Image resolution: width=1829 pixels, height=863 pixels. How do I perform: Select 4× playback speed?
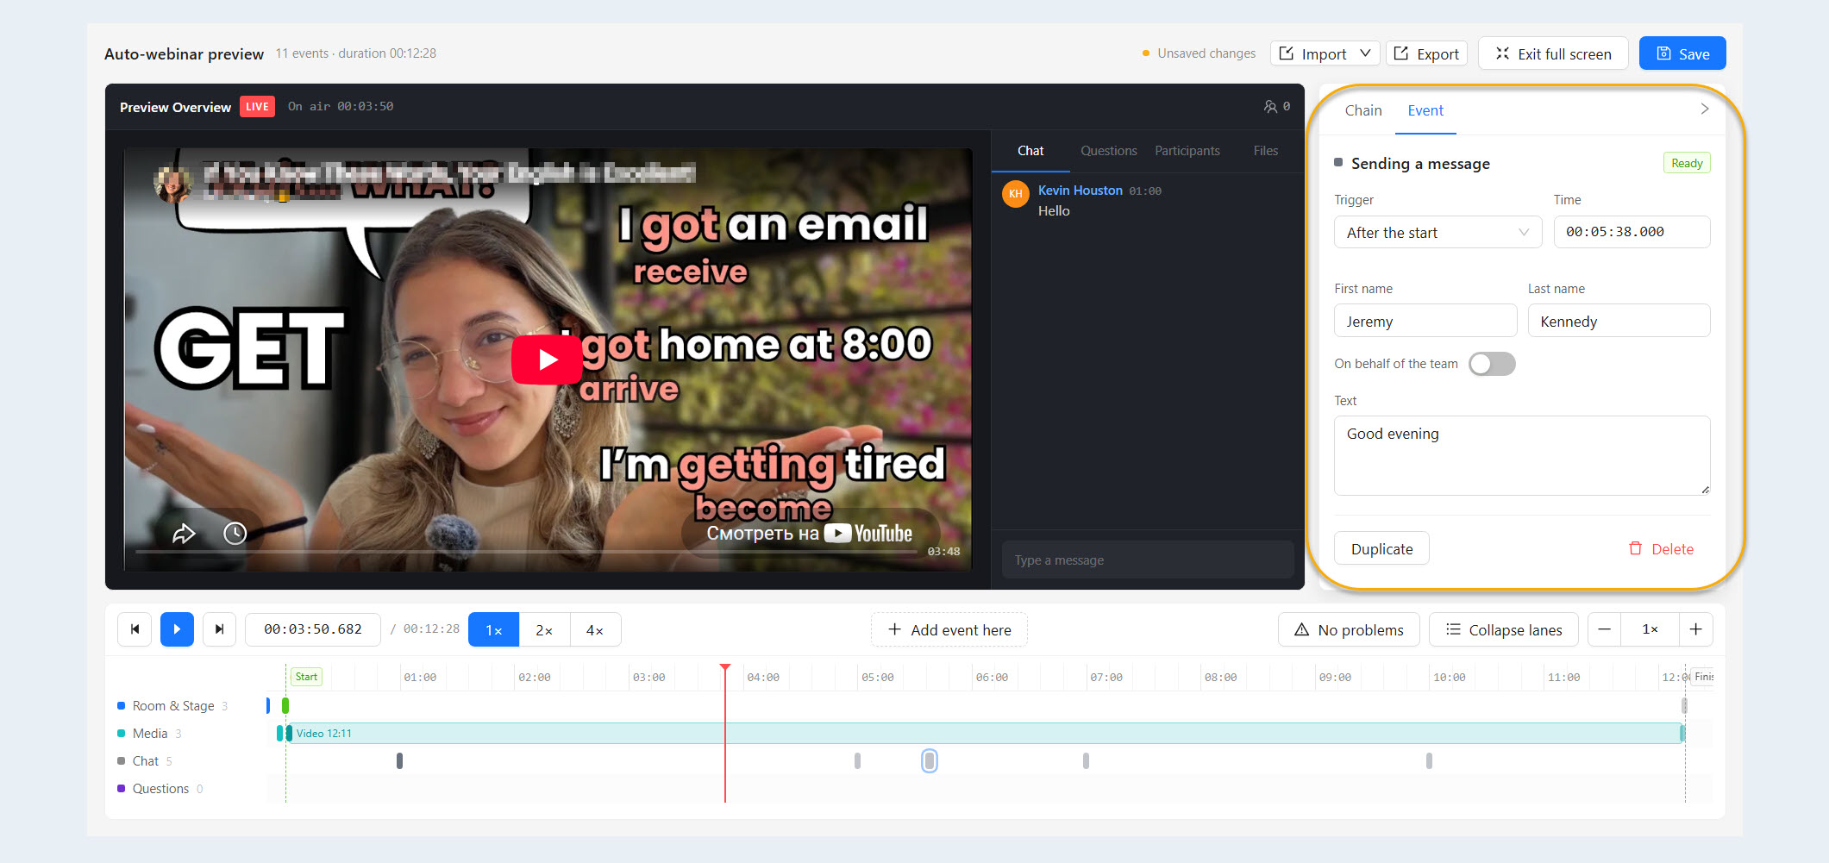(595, 629)
